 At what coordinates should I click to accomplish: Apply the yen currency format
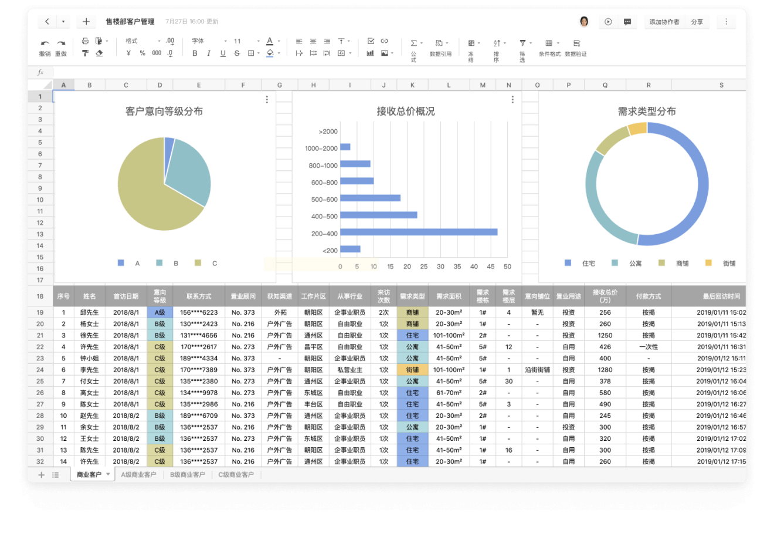point(128,53)
